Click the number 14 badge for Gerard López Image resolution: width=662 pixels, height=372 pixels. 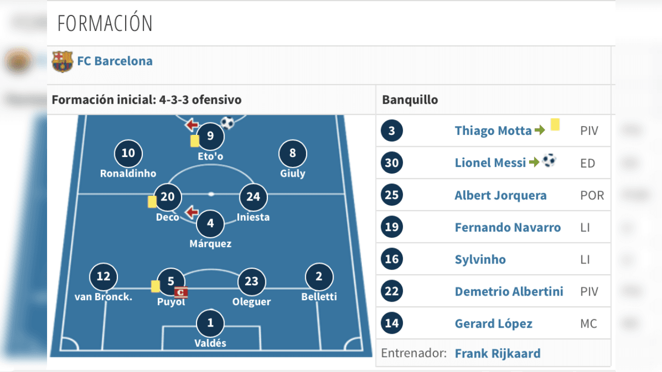pyautogui.click(x=392, y=323)
